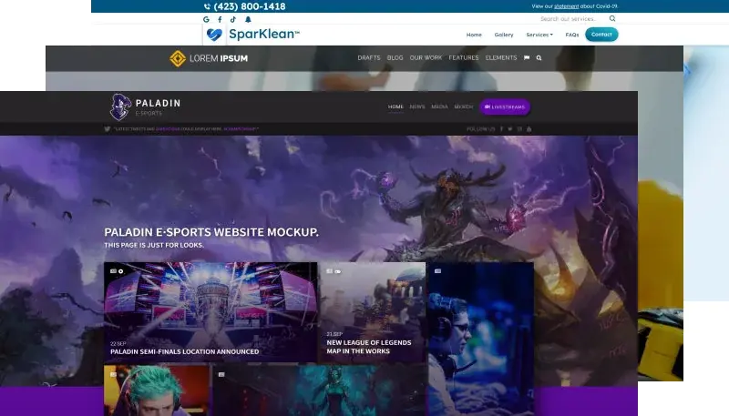Open Instagram icon next to Follow Us
Viewport: 729px width, 416px height.
(519, 129)
